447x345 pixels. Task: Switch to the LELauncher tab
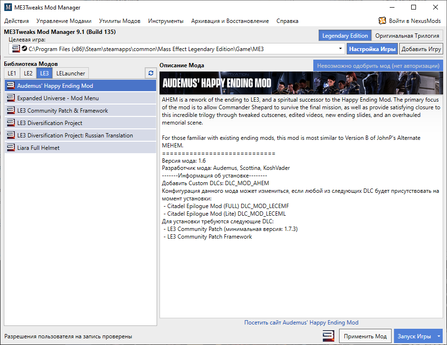coord(70,73)
